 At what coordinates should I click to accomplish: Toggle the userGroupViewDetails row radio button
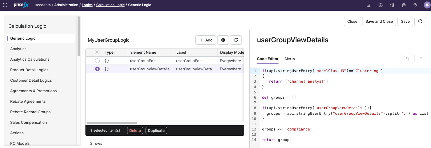(x=97, y=69)
